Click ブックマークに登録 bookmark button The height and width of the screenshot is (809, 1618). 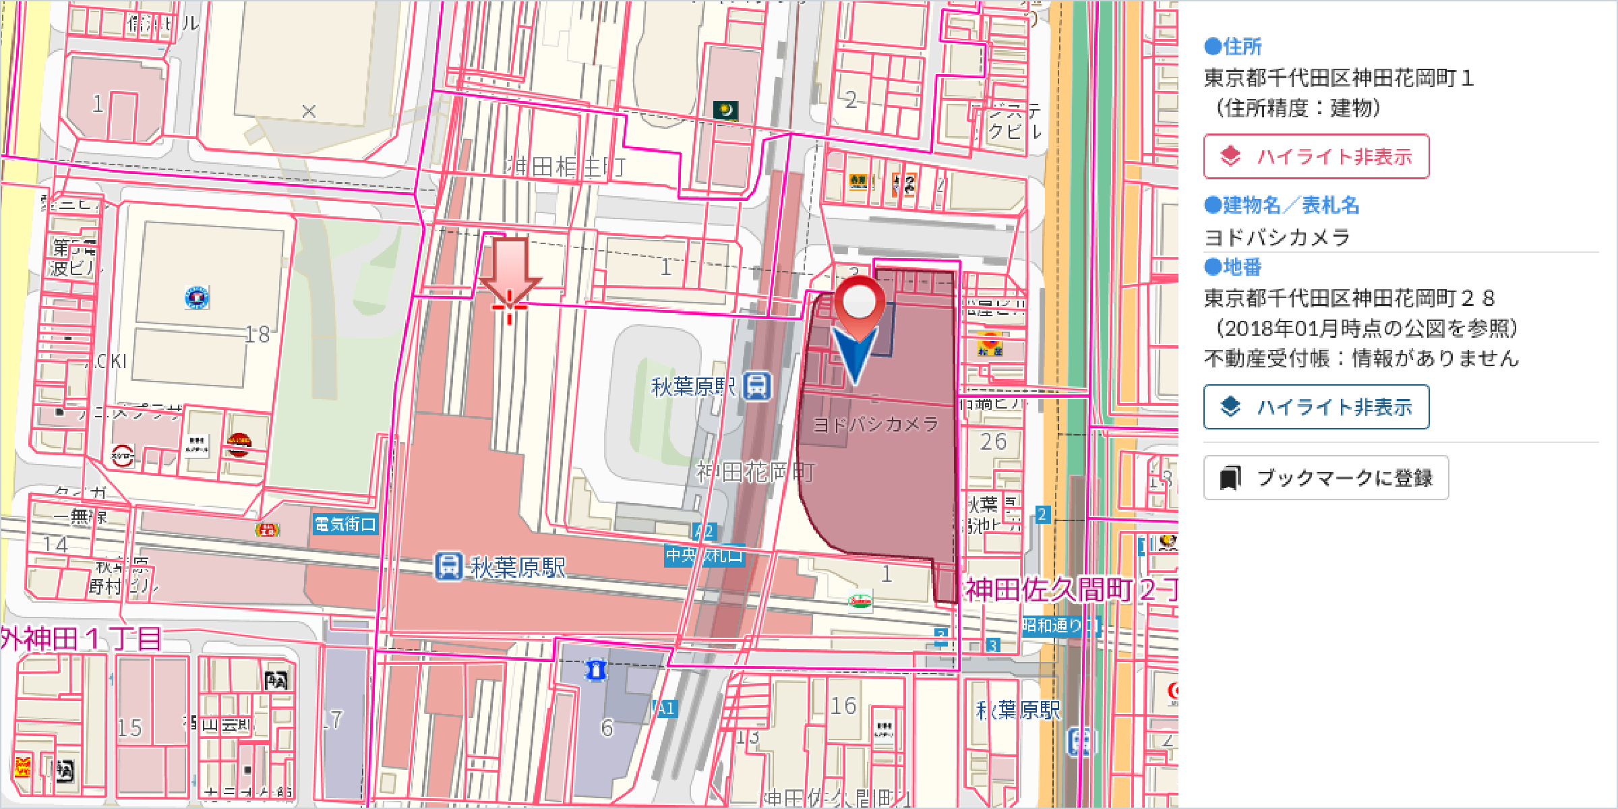click(x=1325, y=478)
